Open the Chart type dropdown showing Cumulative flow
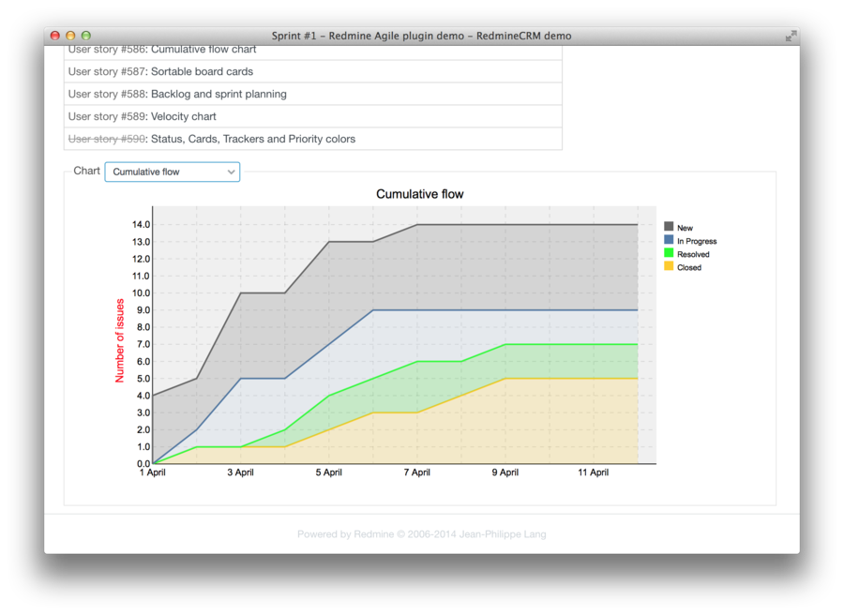844x615 pixels. (x=173, y=172)
